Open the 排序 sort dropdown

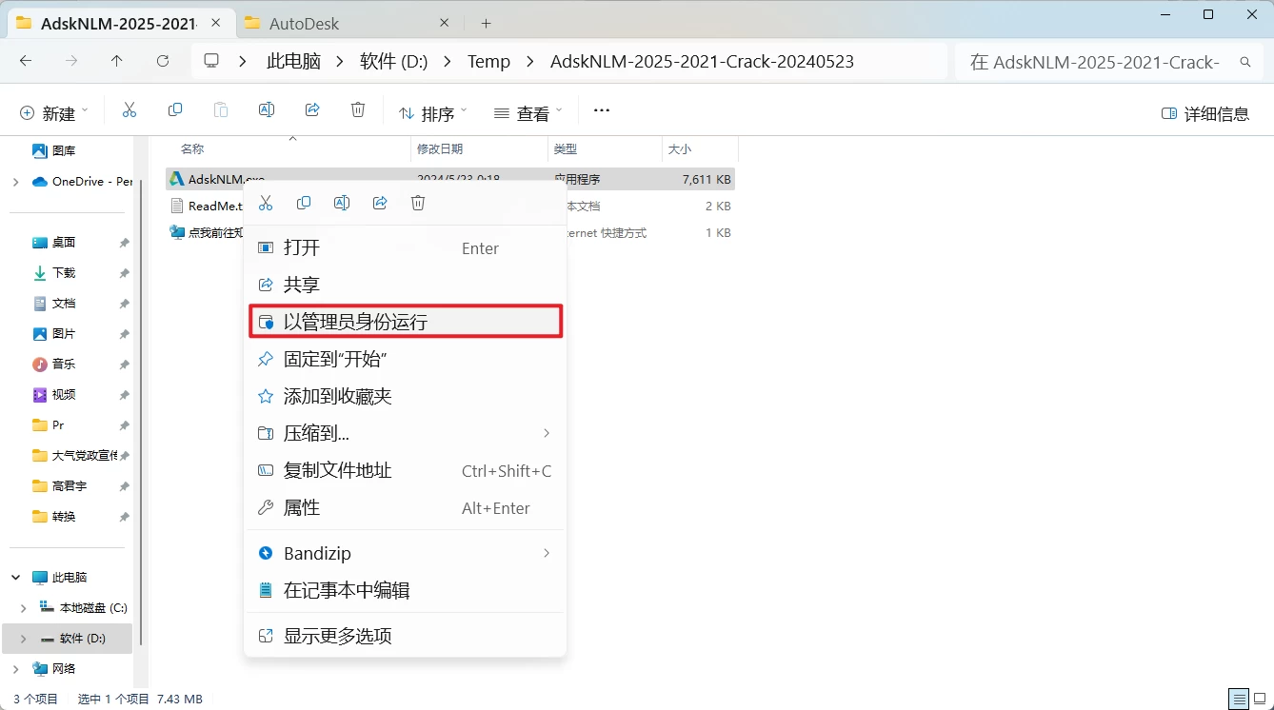(x=433, y=113)
